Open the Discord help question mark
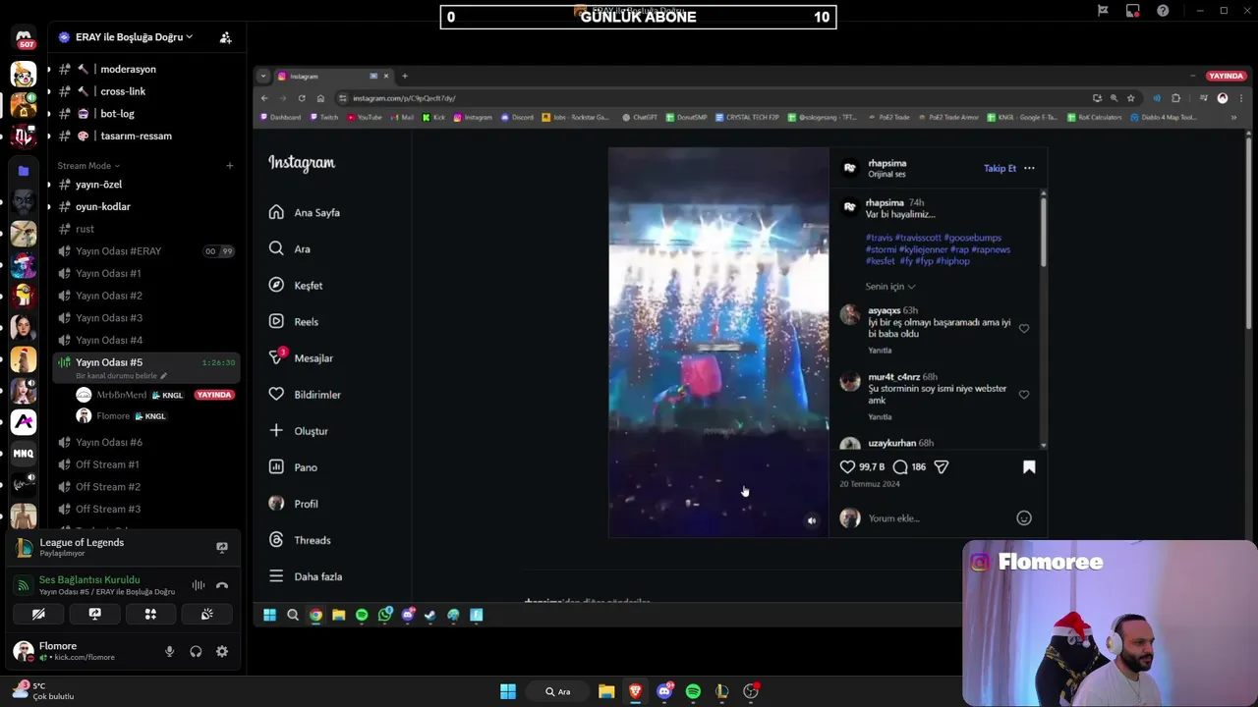The image size is (1258, 707). (x=1163, y=11)
